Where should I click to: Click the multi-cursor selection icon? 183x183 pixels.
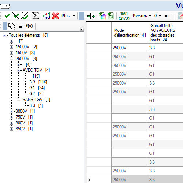(12, 26)
